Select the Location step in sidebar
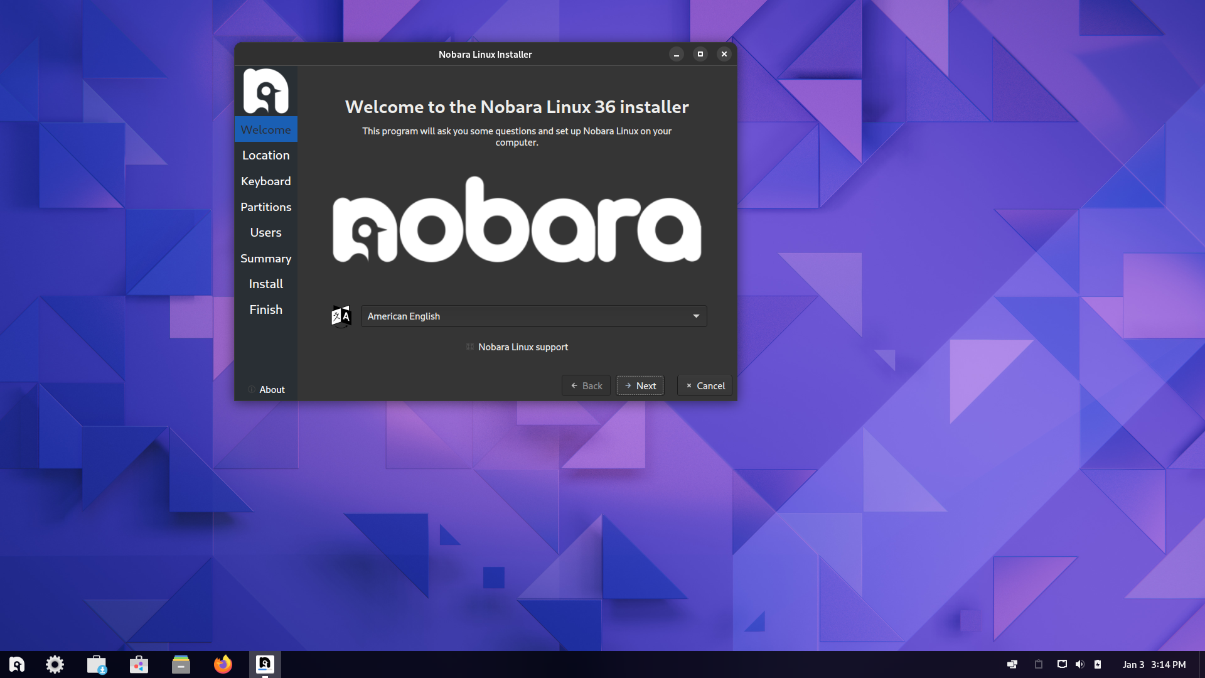The height and width of the screenshot is (678, 1205). 265,155
